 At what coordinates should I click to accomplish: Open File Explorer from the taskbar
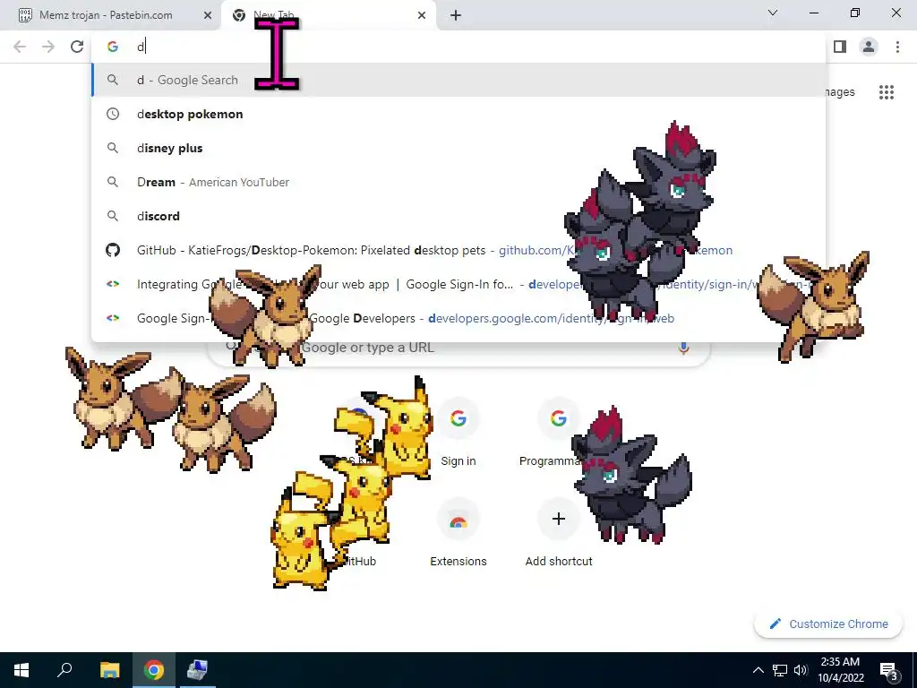coord(110,670)
